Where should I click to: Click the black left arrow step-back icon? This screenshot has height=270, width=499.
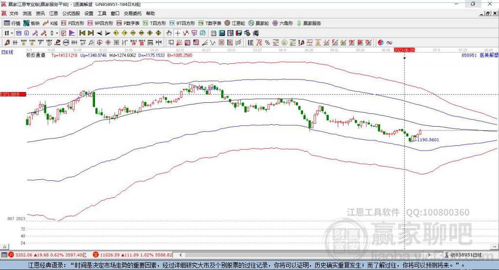99,33
